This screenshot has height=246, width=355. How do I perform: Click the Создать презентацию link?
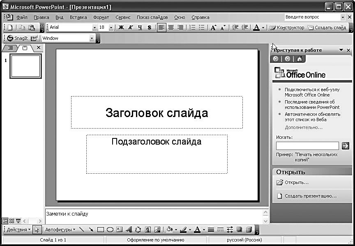(x=310, y=196)
